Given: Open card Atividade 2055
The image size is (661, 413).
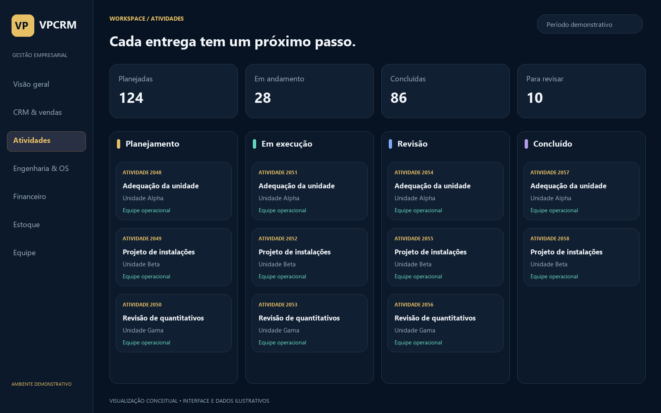Looking at the screenshot, I should pyautogui.click(x=445, y=257).
